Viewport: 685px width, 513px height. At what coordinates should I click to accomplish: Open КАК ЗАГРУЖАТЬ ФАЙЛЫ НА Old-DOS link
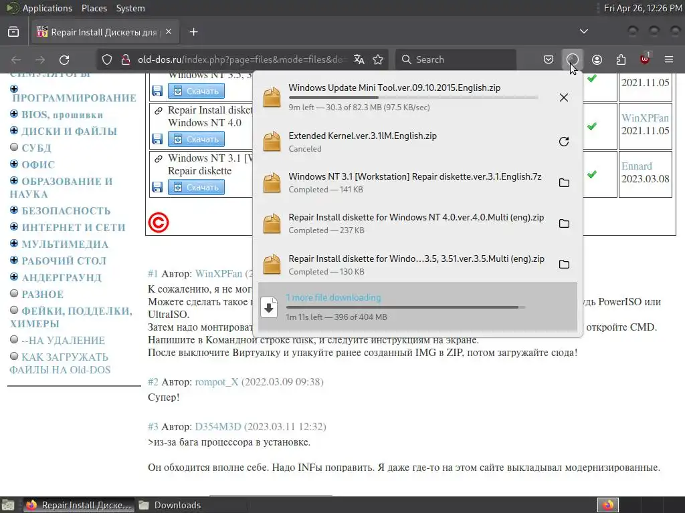(x=60, y=363)
